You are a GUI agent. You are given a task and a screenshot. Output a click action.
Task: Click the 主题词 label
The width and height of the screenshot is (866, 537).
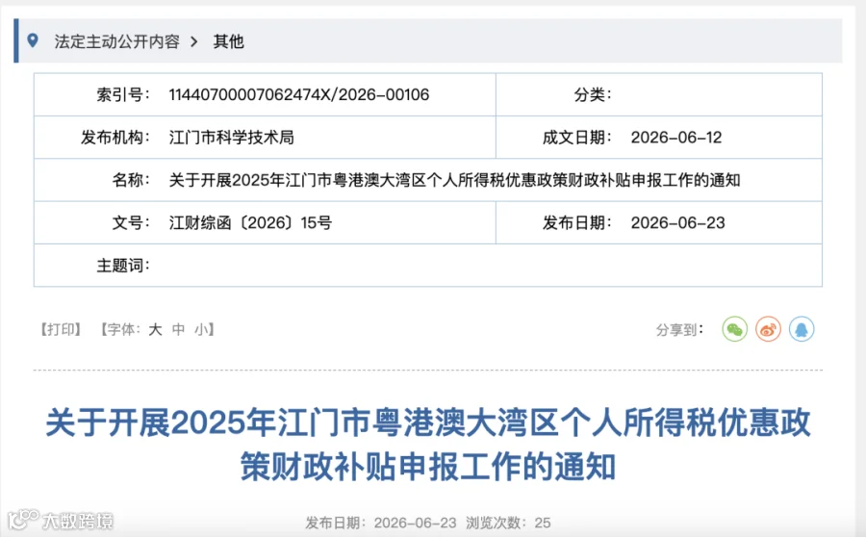(122, 266)
